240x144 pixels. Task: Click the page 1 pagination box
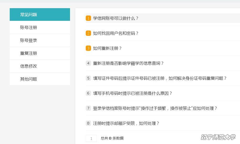pos(91,138)
